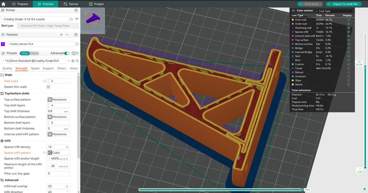Click the icon below the layer slider
The width and height of the screenshot is (368, 193).
point(365,189)
